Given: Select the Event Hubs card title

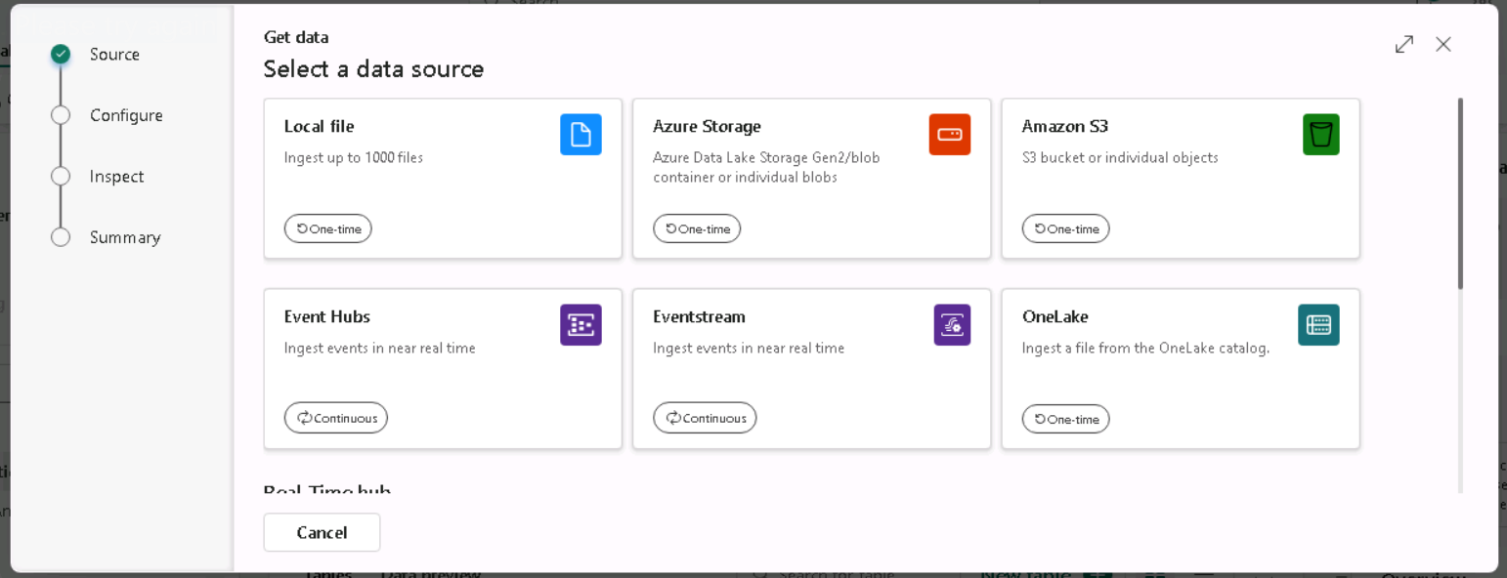Looking at the screenshot, I should (327, 316).
